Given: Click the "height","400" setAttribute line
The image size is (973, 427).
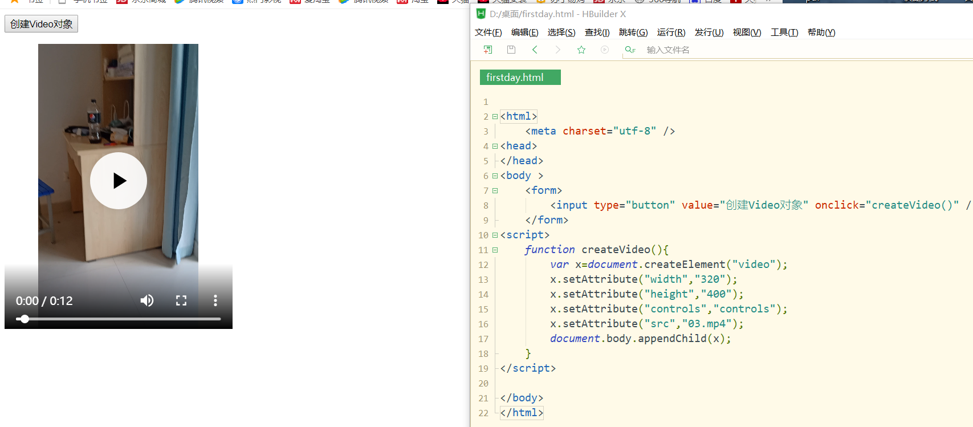Looking at the screenshot, I should tap(647, 294).
